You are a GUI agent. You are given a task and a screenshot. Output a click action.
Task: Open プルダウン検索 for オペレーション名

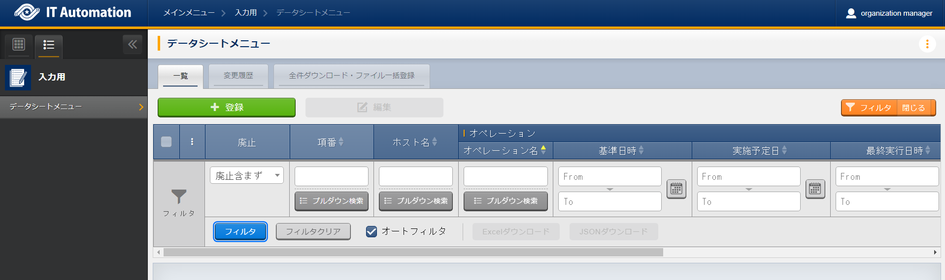pos(506,201)
